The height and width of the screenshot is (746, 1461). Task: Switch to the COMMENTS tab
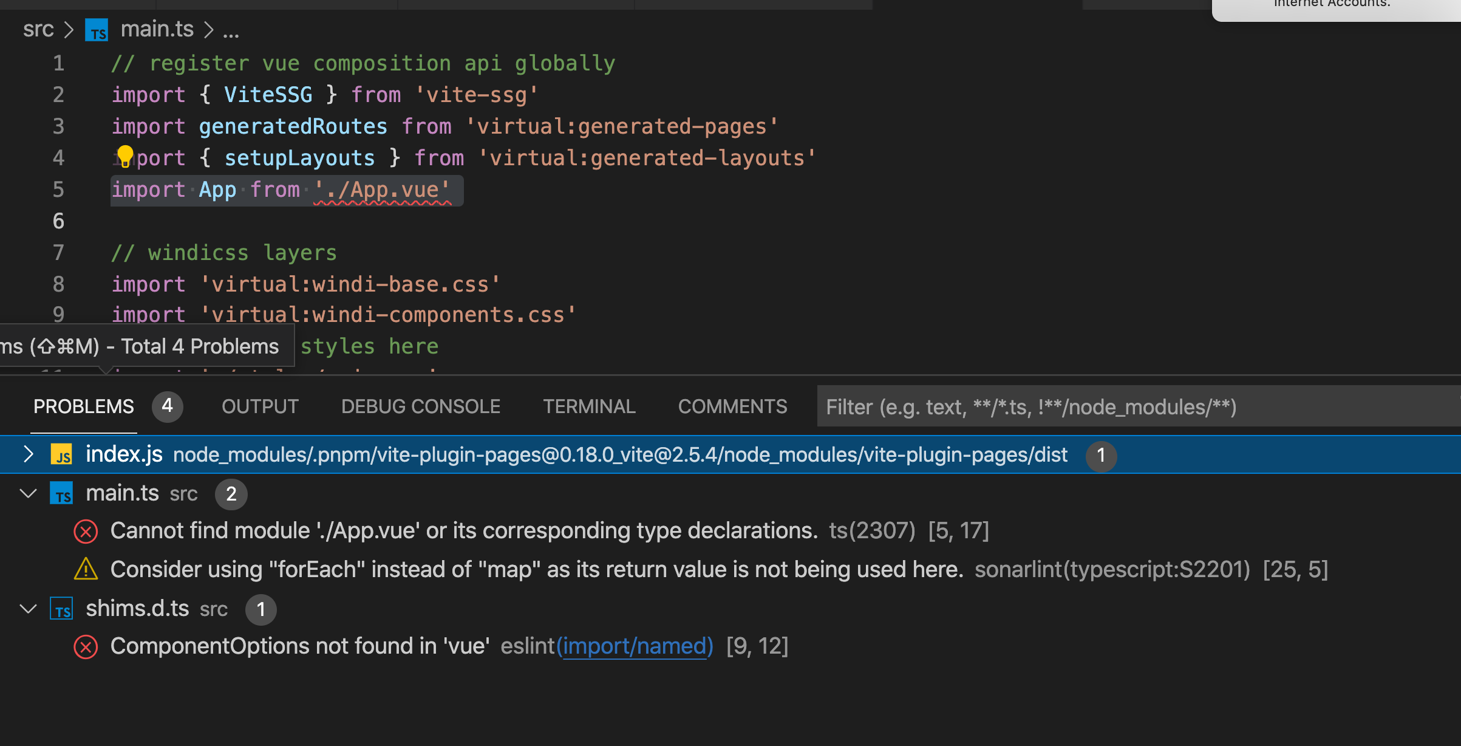click(x=732, y=406)
